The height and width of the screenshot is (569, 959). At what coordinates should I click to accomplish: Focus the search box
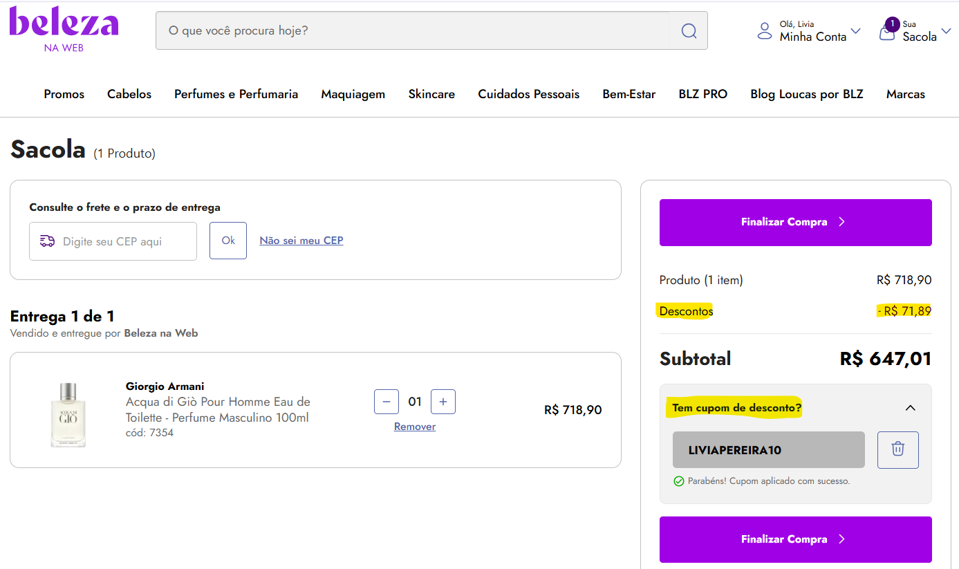[x=413, y=30]
